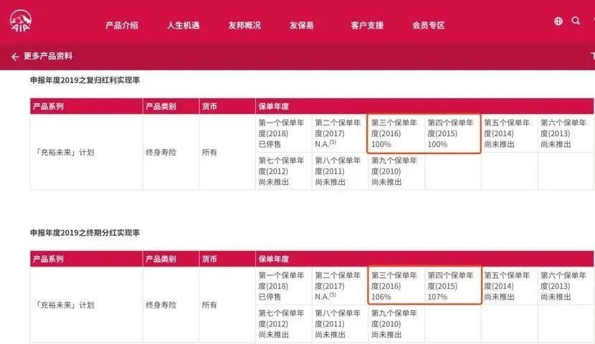
Task: Click 终期分红 cell 第七个保单年度(2012) 尚未推出
Action: pos(284,323)
